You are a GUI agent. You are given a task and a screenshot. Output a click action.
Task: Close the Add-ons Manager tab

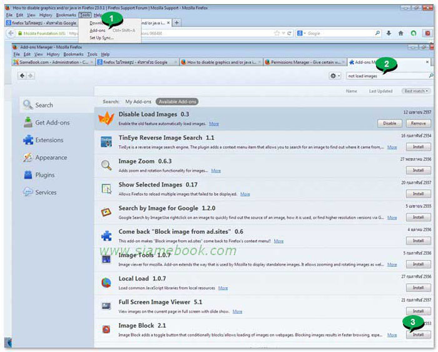(x=427, y=62)
